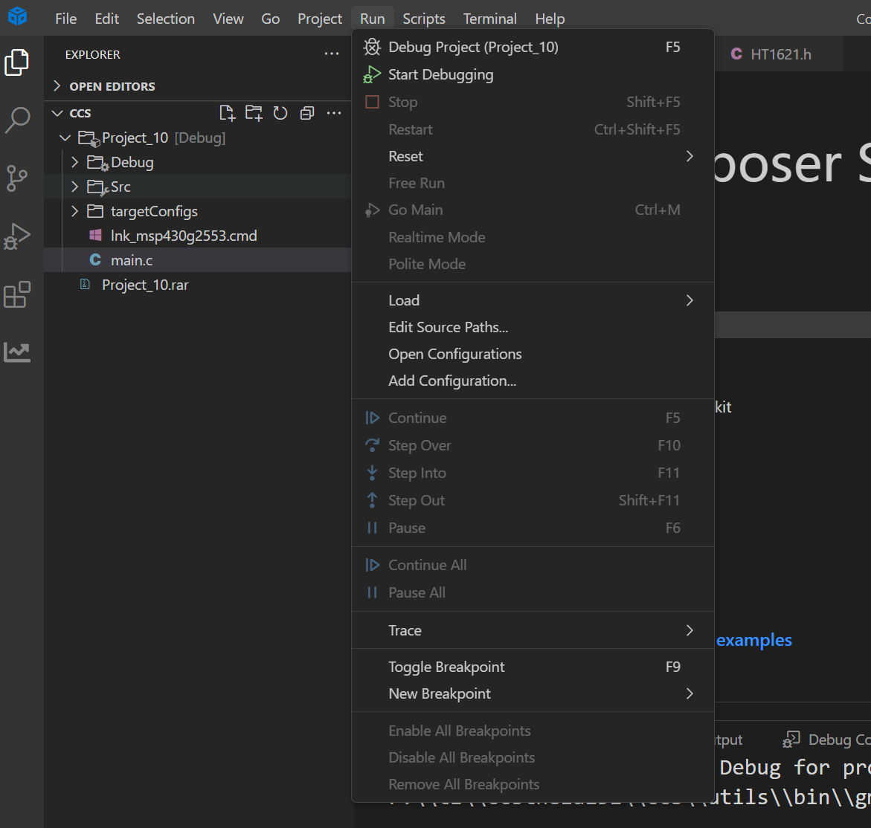
Task: Open the Search view in activity bar
Action: [x=17, y=120]
